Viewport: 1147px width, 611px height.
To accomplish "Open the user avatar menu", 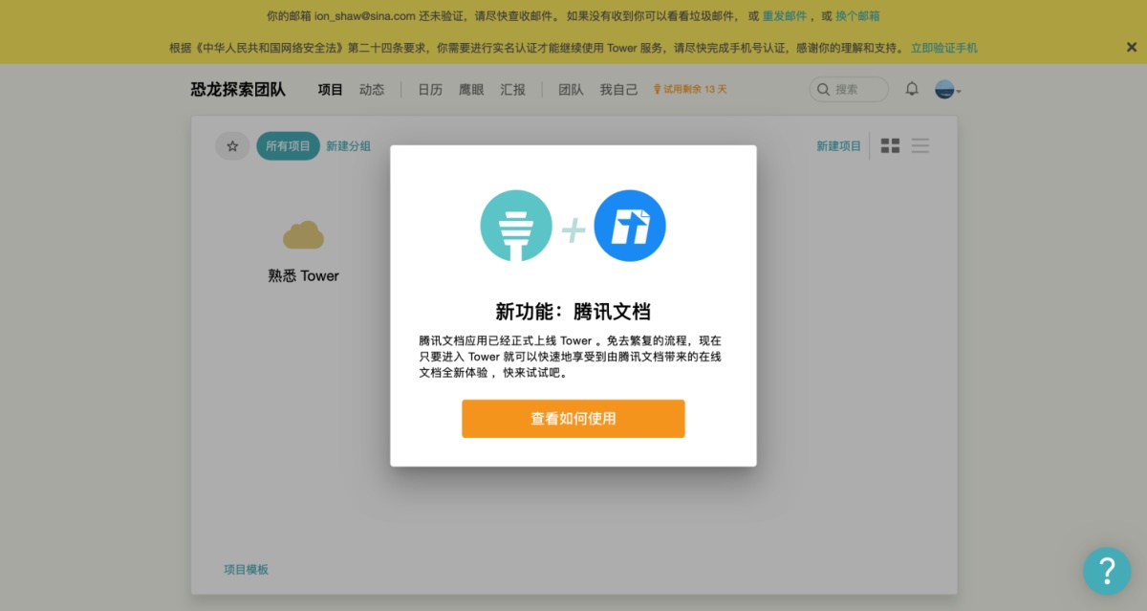I will pos(947,90).
